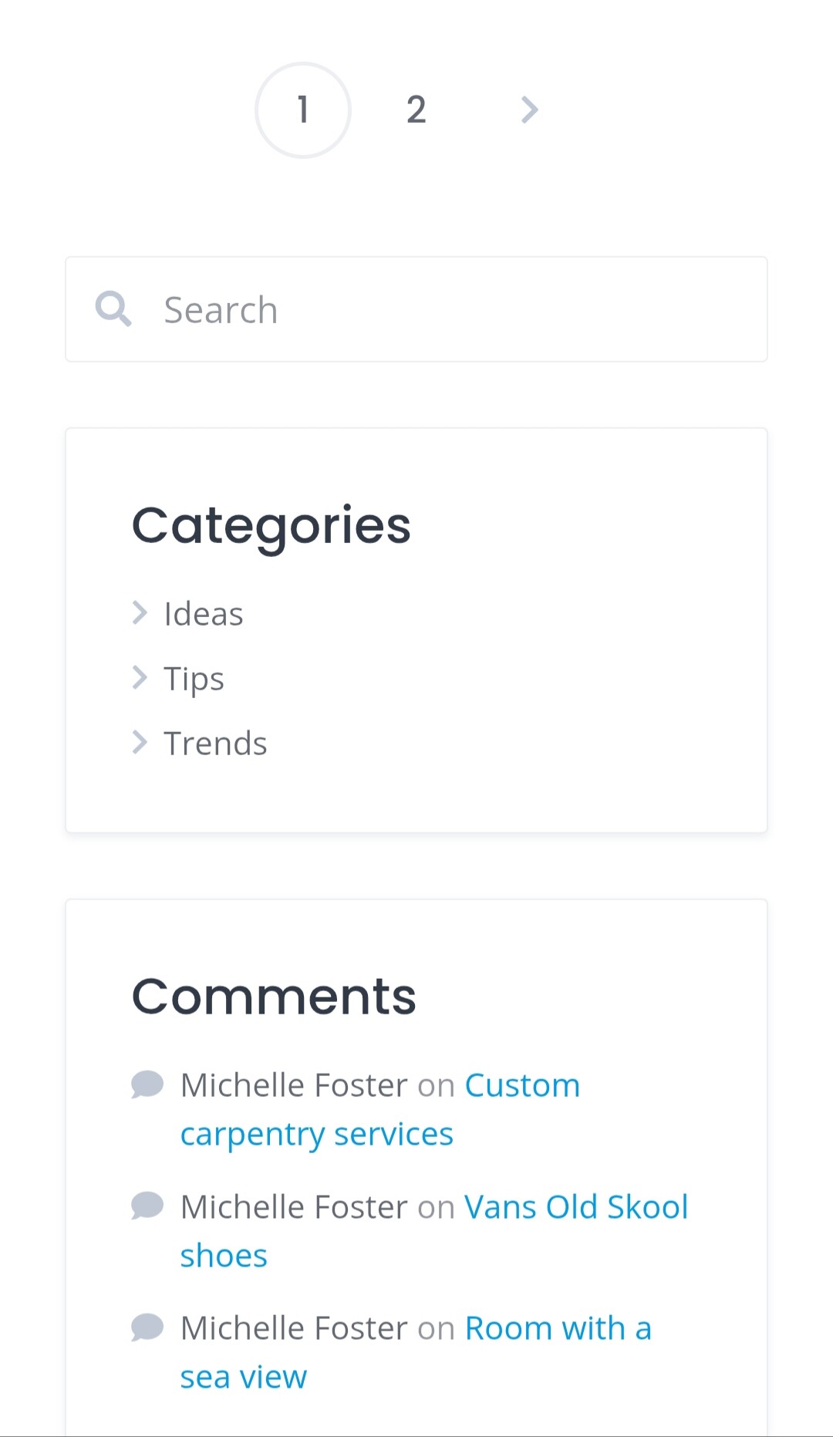Viewport: 833px width, 1437px height.
Task: Open the Ideas category
Action: pyautogui.click(x=204, y=614)
